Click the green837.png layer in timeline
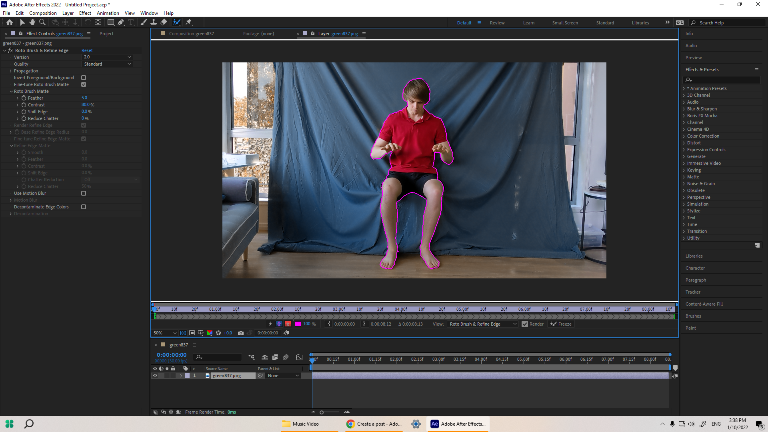Screen dimensions: 768x432 [226, 375]
